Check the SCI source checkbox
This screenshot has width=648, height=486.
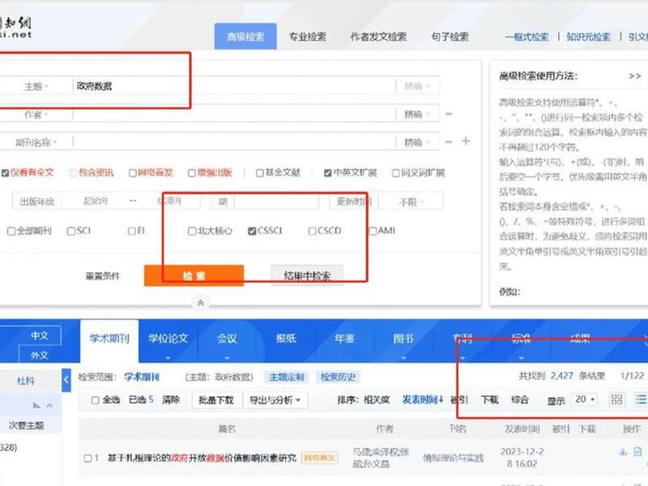pos(71,231)
